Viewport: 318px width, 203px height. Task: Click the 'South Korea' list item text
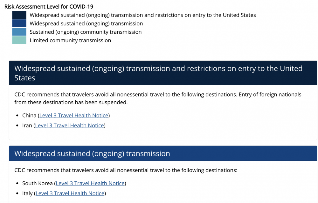pyautogui.click(x=38, y=183)
